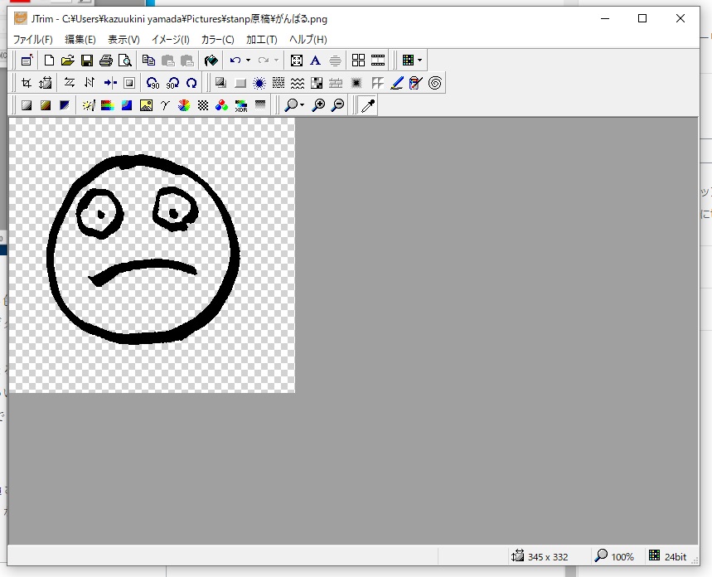This screenshot has height=577, width=712.
Task: Click the gamma correction icon
Action: click(165, 105)
